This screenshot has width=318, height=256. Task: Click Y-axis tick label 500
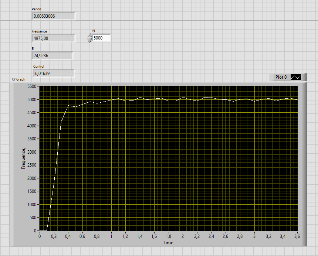pyautogui.click(x=33, y=218)
